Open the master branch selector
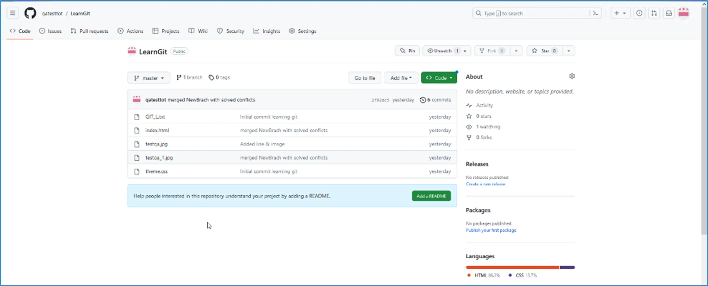The width and height of the screenshot is (708, 286). [149, 77]
